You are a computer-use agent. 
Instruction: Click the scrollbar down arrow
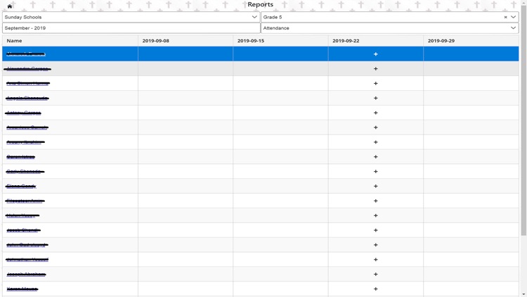(x=523, y=294)
